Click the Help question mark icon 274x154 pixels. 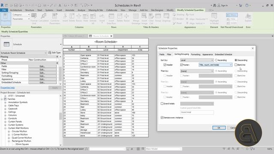[247, 5]
